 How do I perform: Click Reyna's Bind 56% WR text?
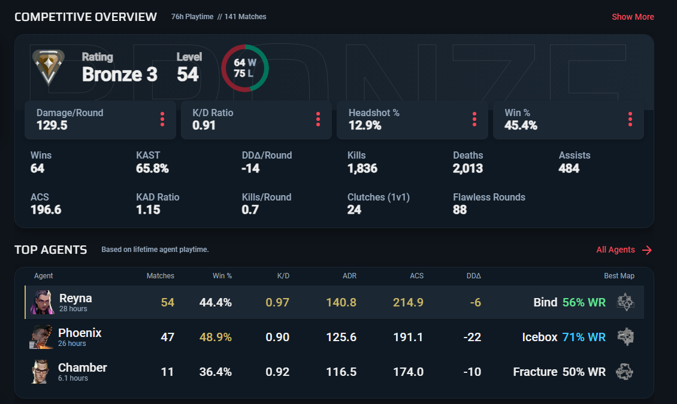click(570, 302)
